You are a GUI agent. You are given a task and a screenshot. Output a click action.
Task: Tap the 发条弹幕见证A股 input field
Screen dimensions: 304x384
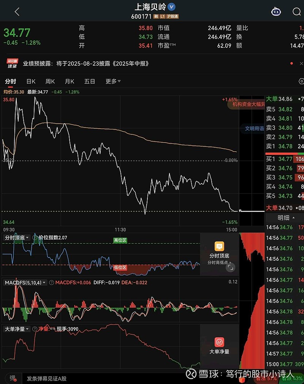pyautogui.click(x=47, y=379)
